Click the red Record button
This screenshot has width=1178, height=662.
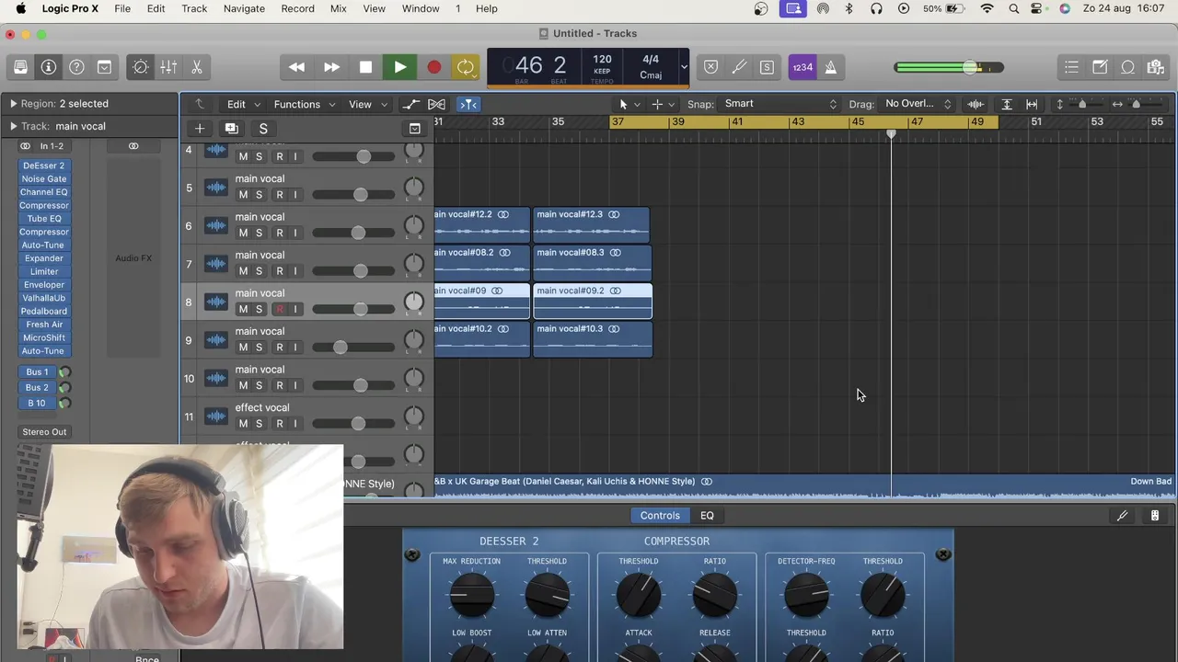click(433, 67)
